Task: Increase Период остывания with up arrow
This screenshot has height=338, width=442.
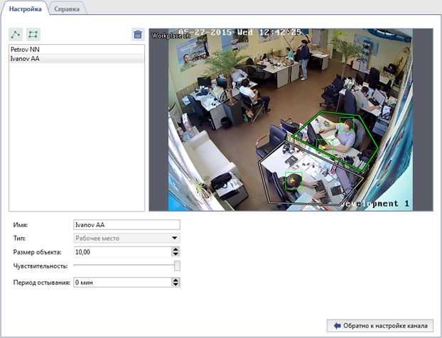Action: (x=176, y=280)
